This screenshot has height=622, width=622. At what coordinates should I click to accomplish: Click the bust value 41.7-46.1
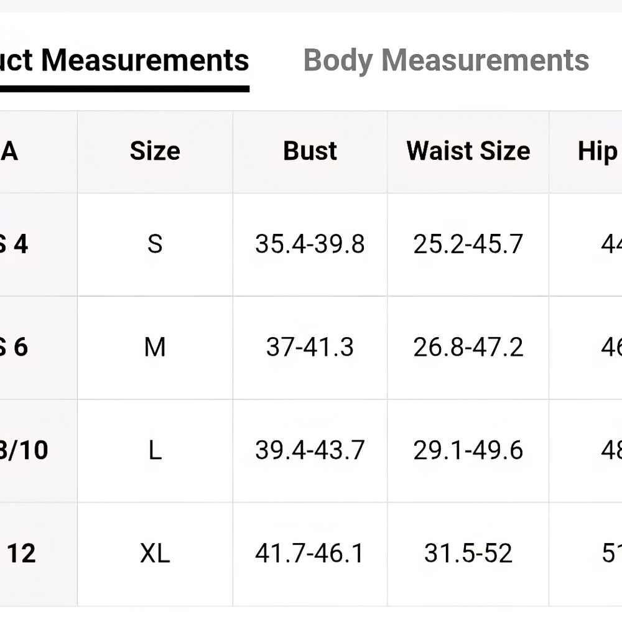click(309, 554)
